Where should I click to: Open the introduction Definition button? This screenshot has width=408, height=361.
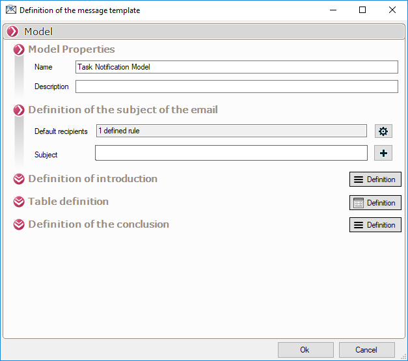click(x=375, y=180)
